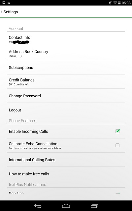Open International Calling Rates
The height and width of the screenshot is (211, 132).
pos(66,160)
